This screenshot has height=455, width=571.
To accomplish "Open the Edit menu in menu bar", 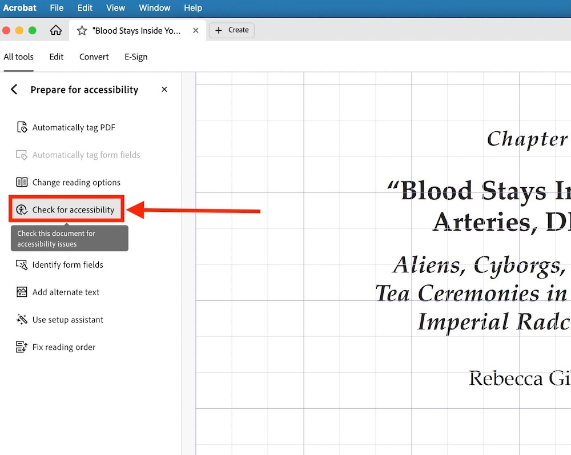I will (85, 7).
